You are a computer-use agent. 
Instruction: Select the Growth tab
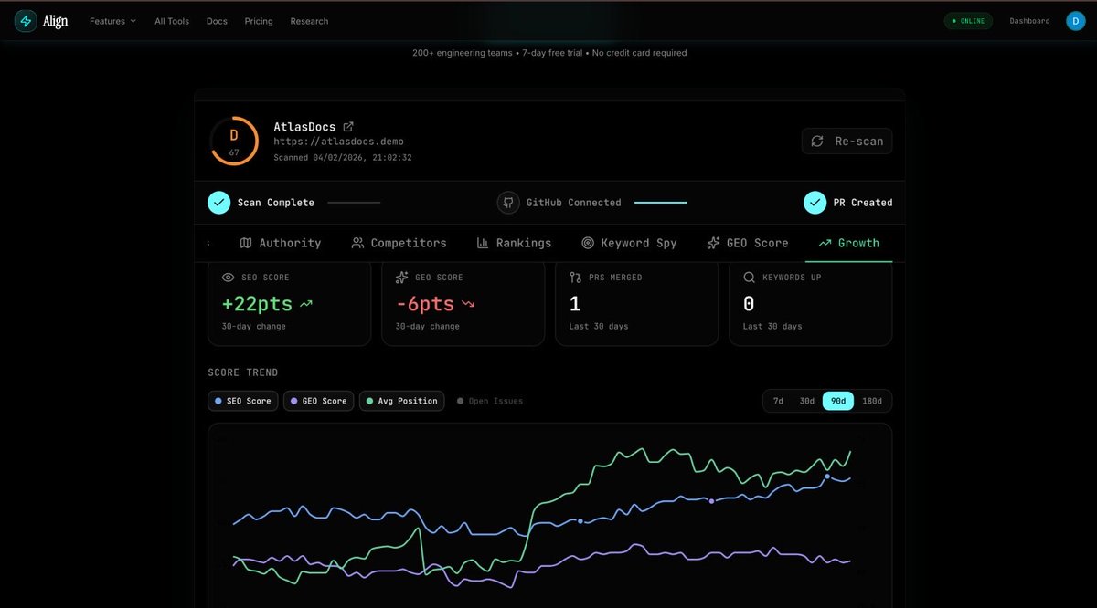click(849, 243)
